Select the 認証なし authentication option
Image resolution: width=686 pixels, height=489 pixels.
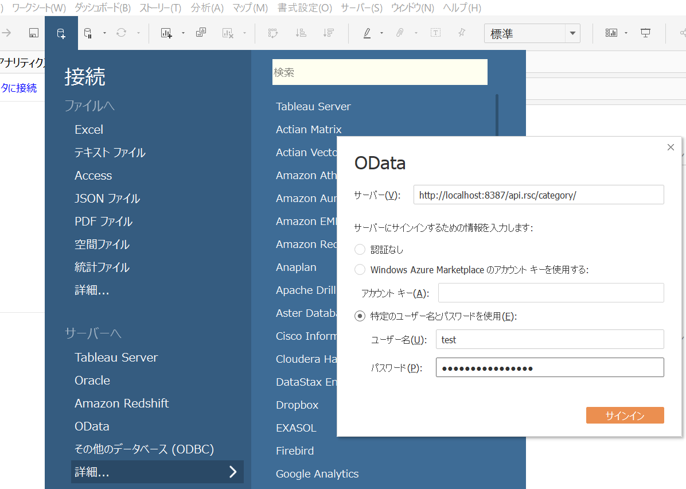click(361, 249)
